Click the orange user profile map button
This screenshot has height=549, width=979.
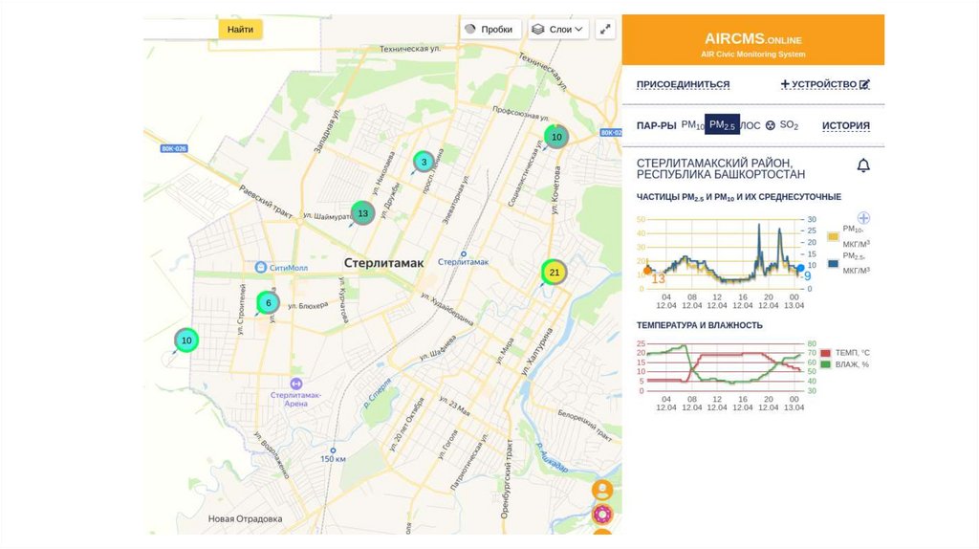tap(602, 490)
